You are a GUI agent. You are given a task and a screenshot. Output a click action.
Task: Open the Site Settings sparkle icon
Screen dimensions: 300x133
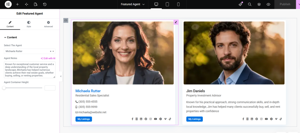click(27, 4)
